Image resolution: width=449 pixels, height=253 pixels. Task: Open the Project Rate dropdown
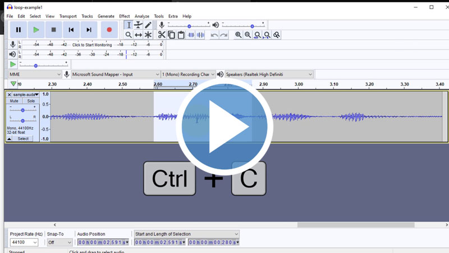coord(24,242)
